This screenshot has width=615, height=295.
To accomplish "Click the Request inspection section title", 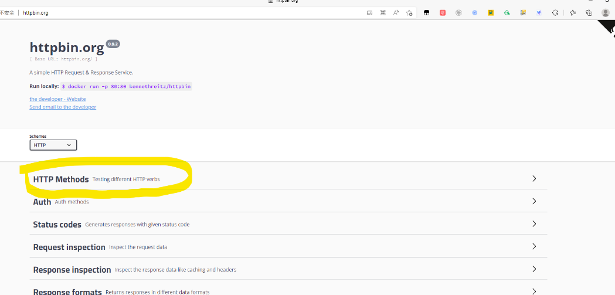I will click(x=69, y=247).
